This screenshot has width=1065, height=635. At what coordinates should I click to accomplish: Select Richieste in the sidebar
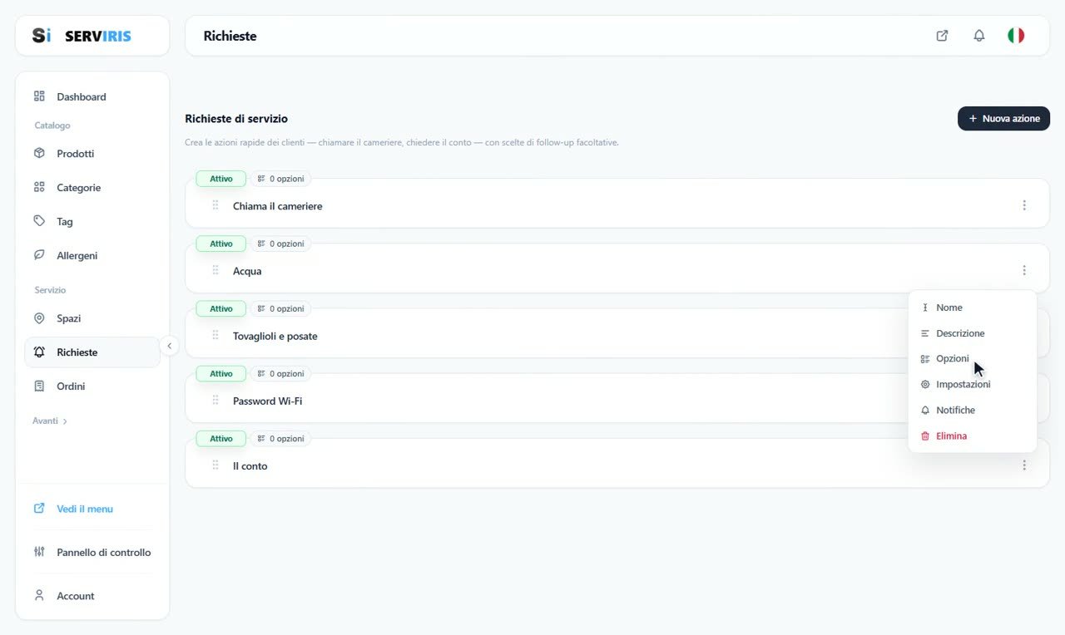click(92, 352)
